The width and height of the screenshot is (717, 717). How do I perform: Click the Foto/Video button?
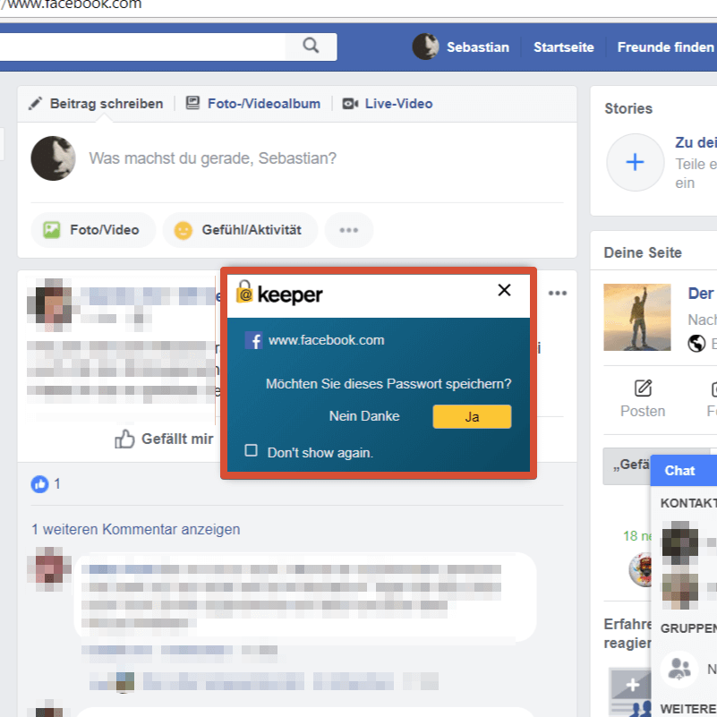tap(94, 230)
